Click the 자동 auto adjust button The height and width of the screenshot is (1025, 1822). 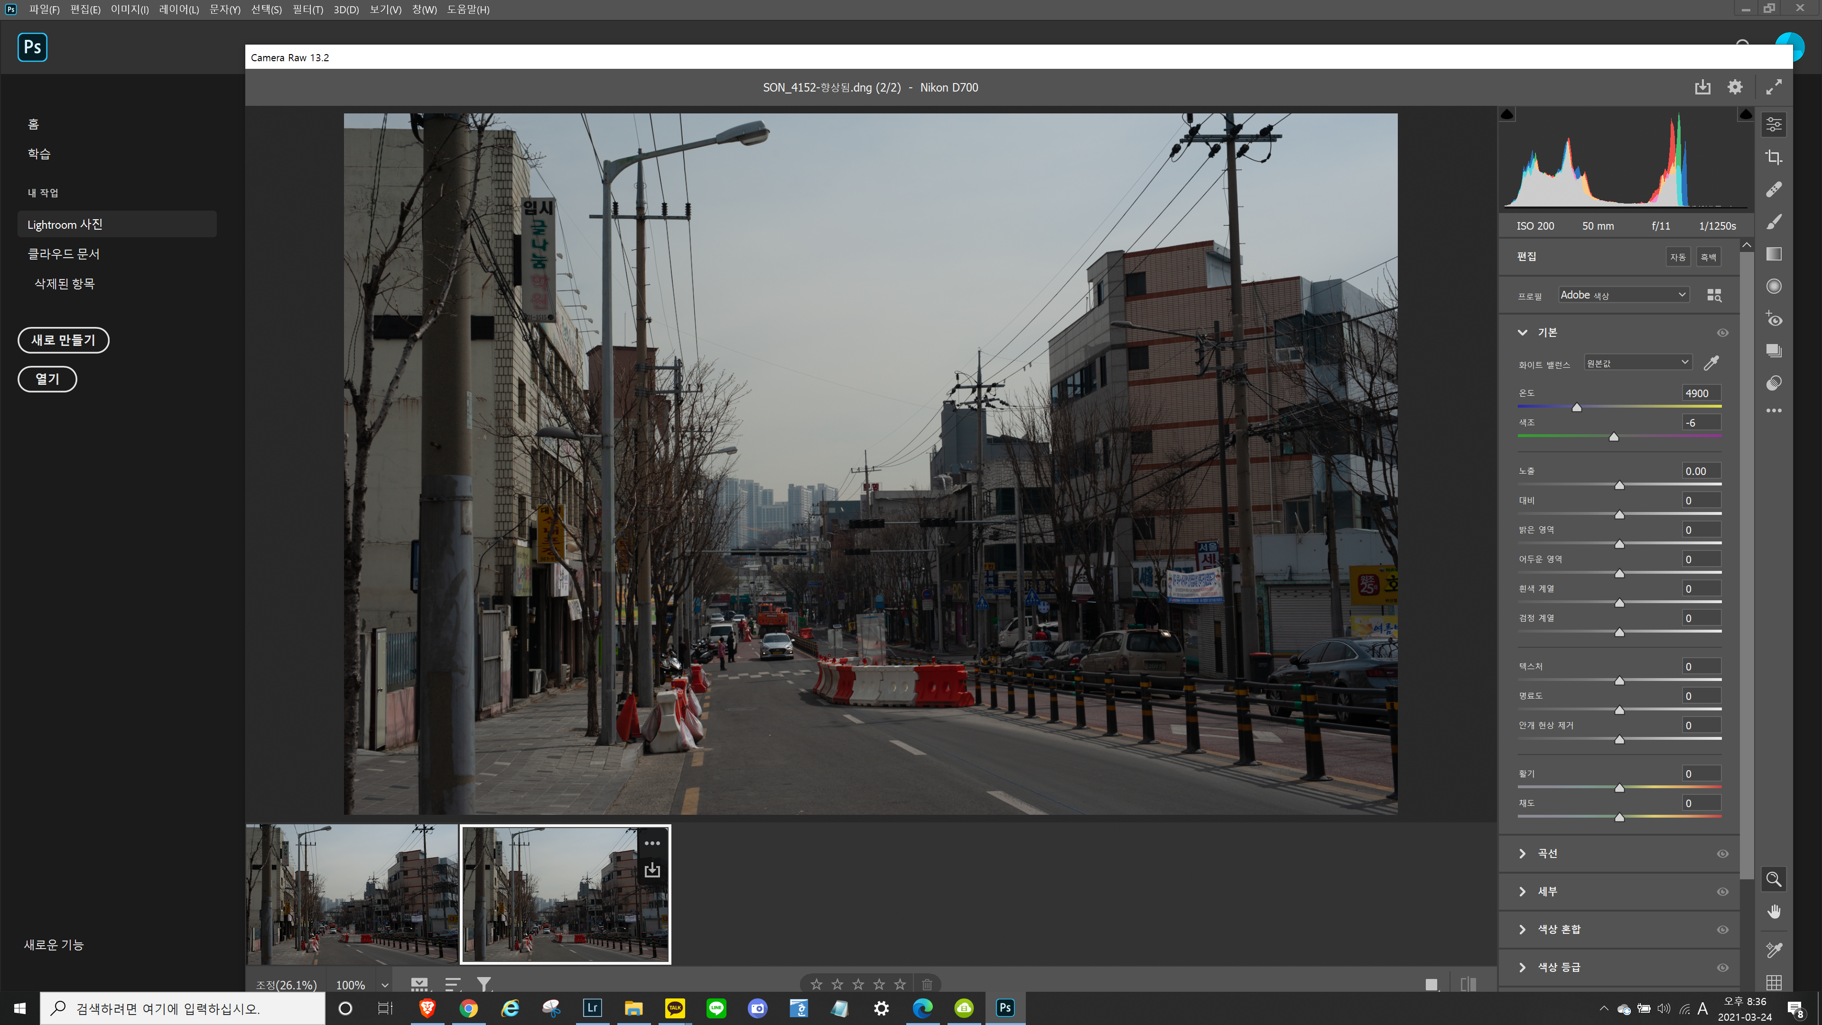point(1678,257)
